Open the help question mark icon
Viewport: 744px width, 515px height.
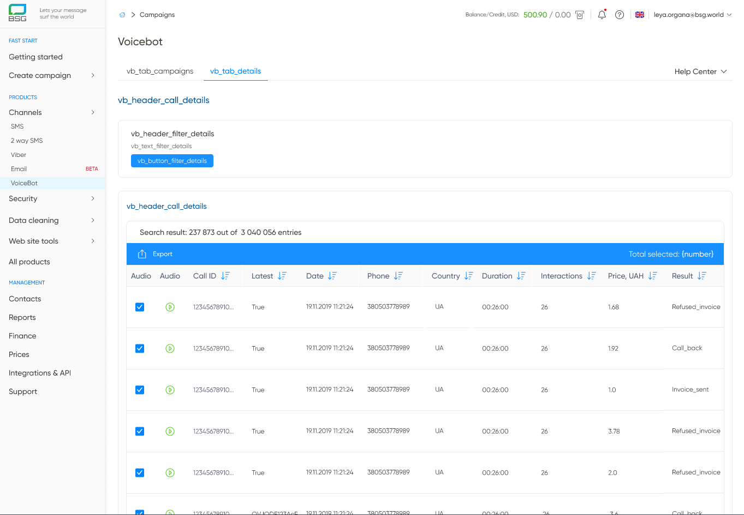click(620, 15)
